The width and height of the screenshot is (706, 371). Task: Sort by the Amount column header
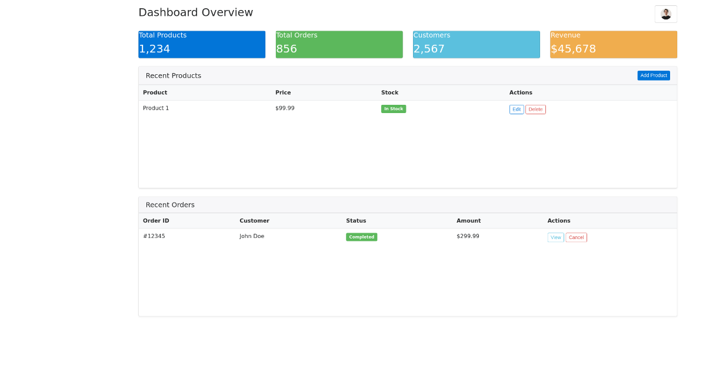point(468,220)
